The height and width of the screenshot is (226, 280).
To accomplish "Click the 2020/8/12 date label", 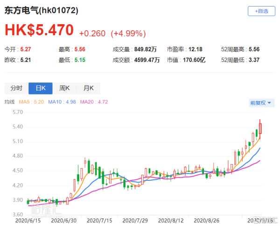I will [171, 221].
